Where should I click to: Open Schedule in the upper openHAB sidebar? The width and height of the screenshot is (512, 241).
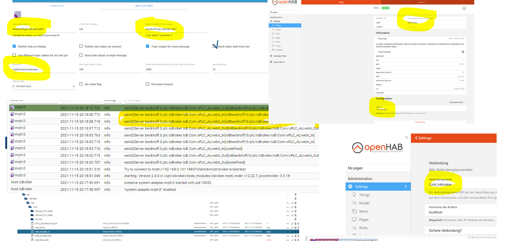coord(279,50)
